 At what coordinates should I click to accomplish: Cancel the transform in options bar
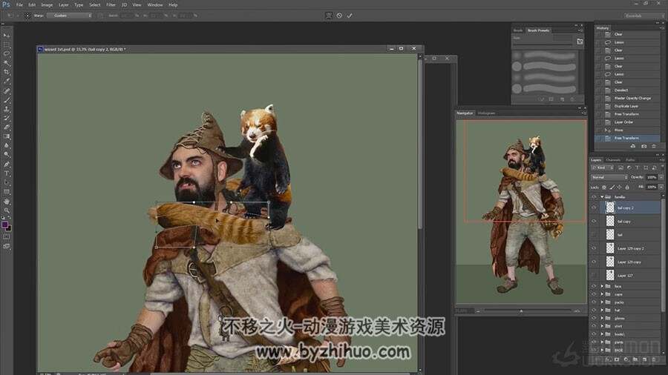pyautogui.click(x=339, y=16)
